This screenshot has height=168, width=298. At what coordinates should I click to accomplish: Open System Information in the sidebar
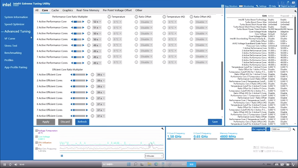pyautogui.click(x=16, y=17)
